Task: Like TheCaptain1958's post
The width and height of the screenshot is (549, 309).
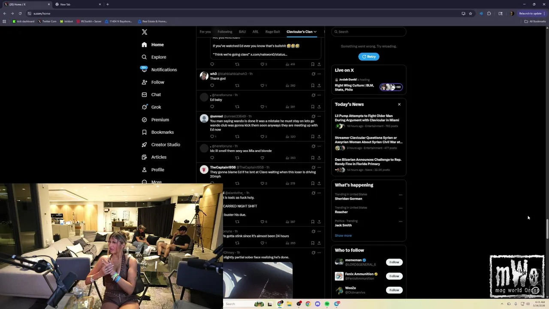Action: 263,183
